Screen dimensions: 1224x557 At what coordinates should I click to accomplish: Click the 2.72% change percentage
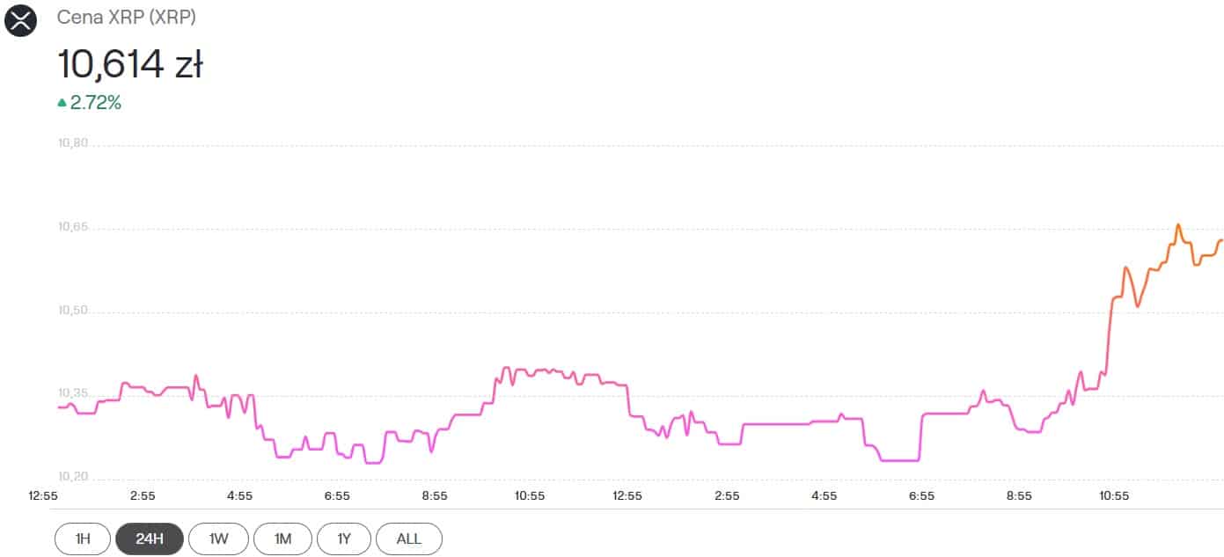click(95, 103)
